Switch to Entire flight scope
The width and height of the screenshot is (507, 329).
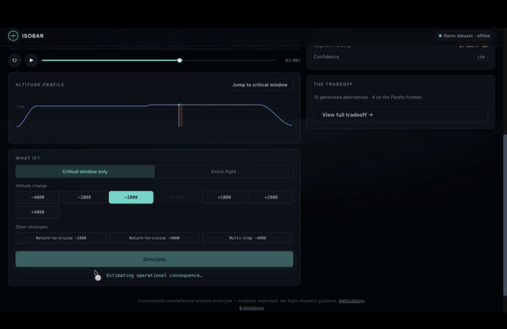(x=224, y=171)
